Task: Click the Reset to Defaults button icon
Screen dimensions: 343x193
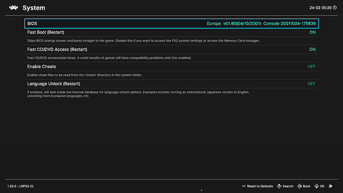Action: click(x=244, y=186)
